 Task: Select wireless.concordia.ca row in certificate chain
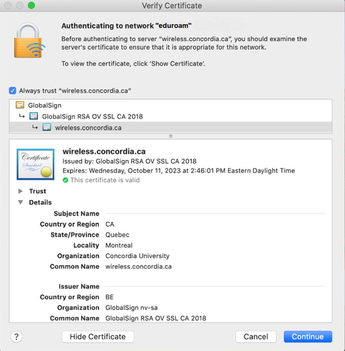coord(171,127)
